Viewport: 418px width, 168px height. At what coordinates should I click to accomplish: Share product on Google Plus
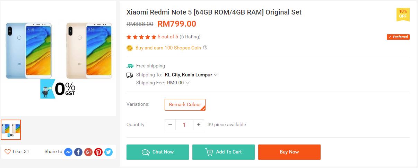tap(88, 152)
